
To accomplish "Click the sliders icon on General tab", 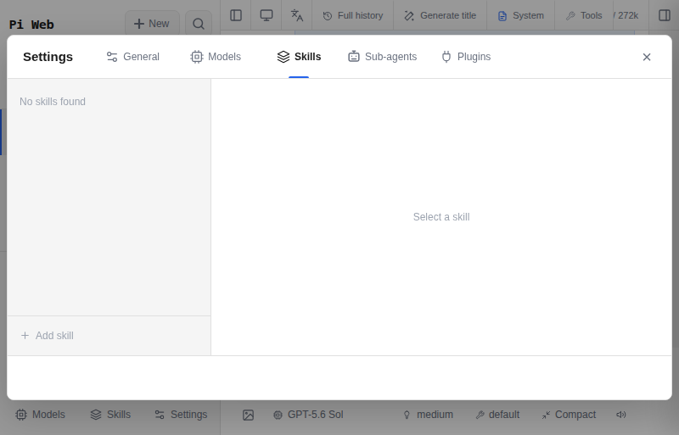I will (112, 57).
